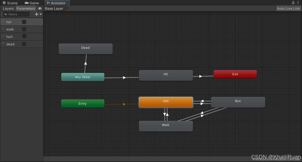This screenshot has width=302, height=162.
Task: Select the Dead state node
Action: tap(86, 49)
